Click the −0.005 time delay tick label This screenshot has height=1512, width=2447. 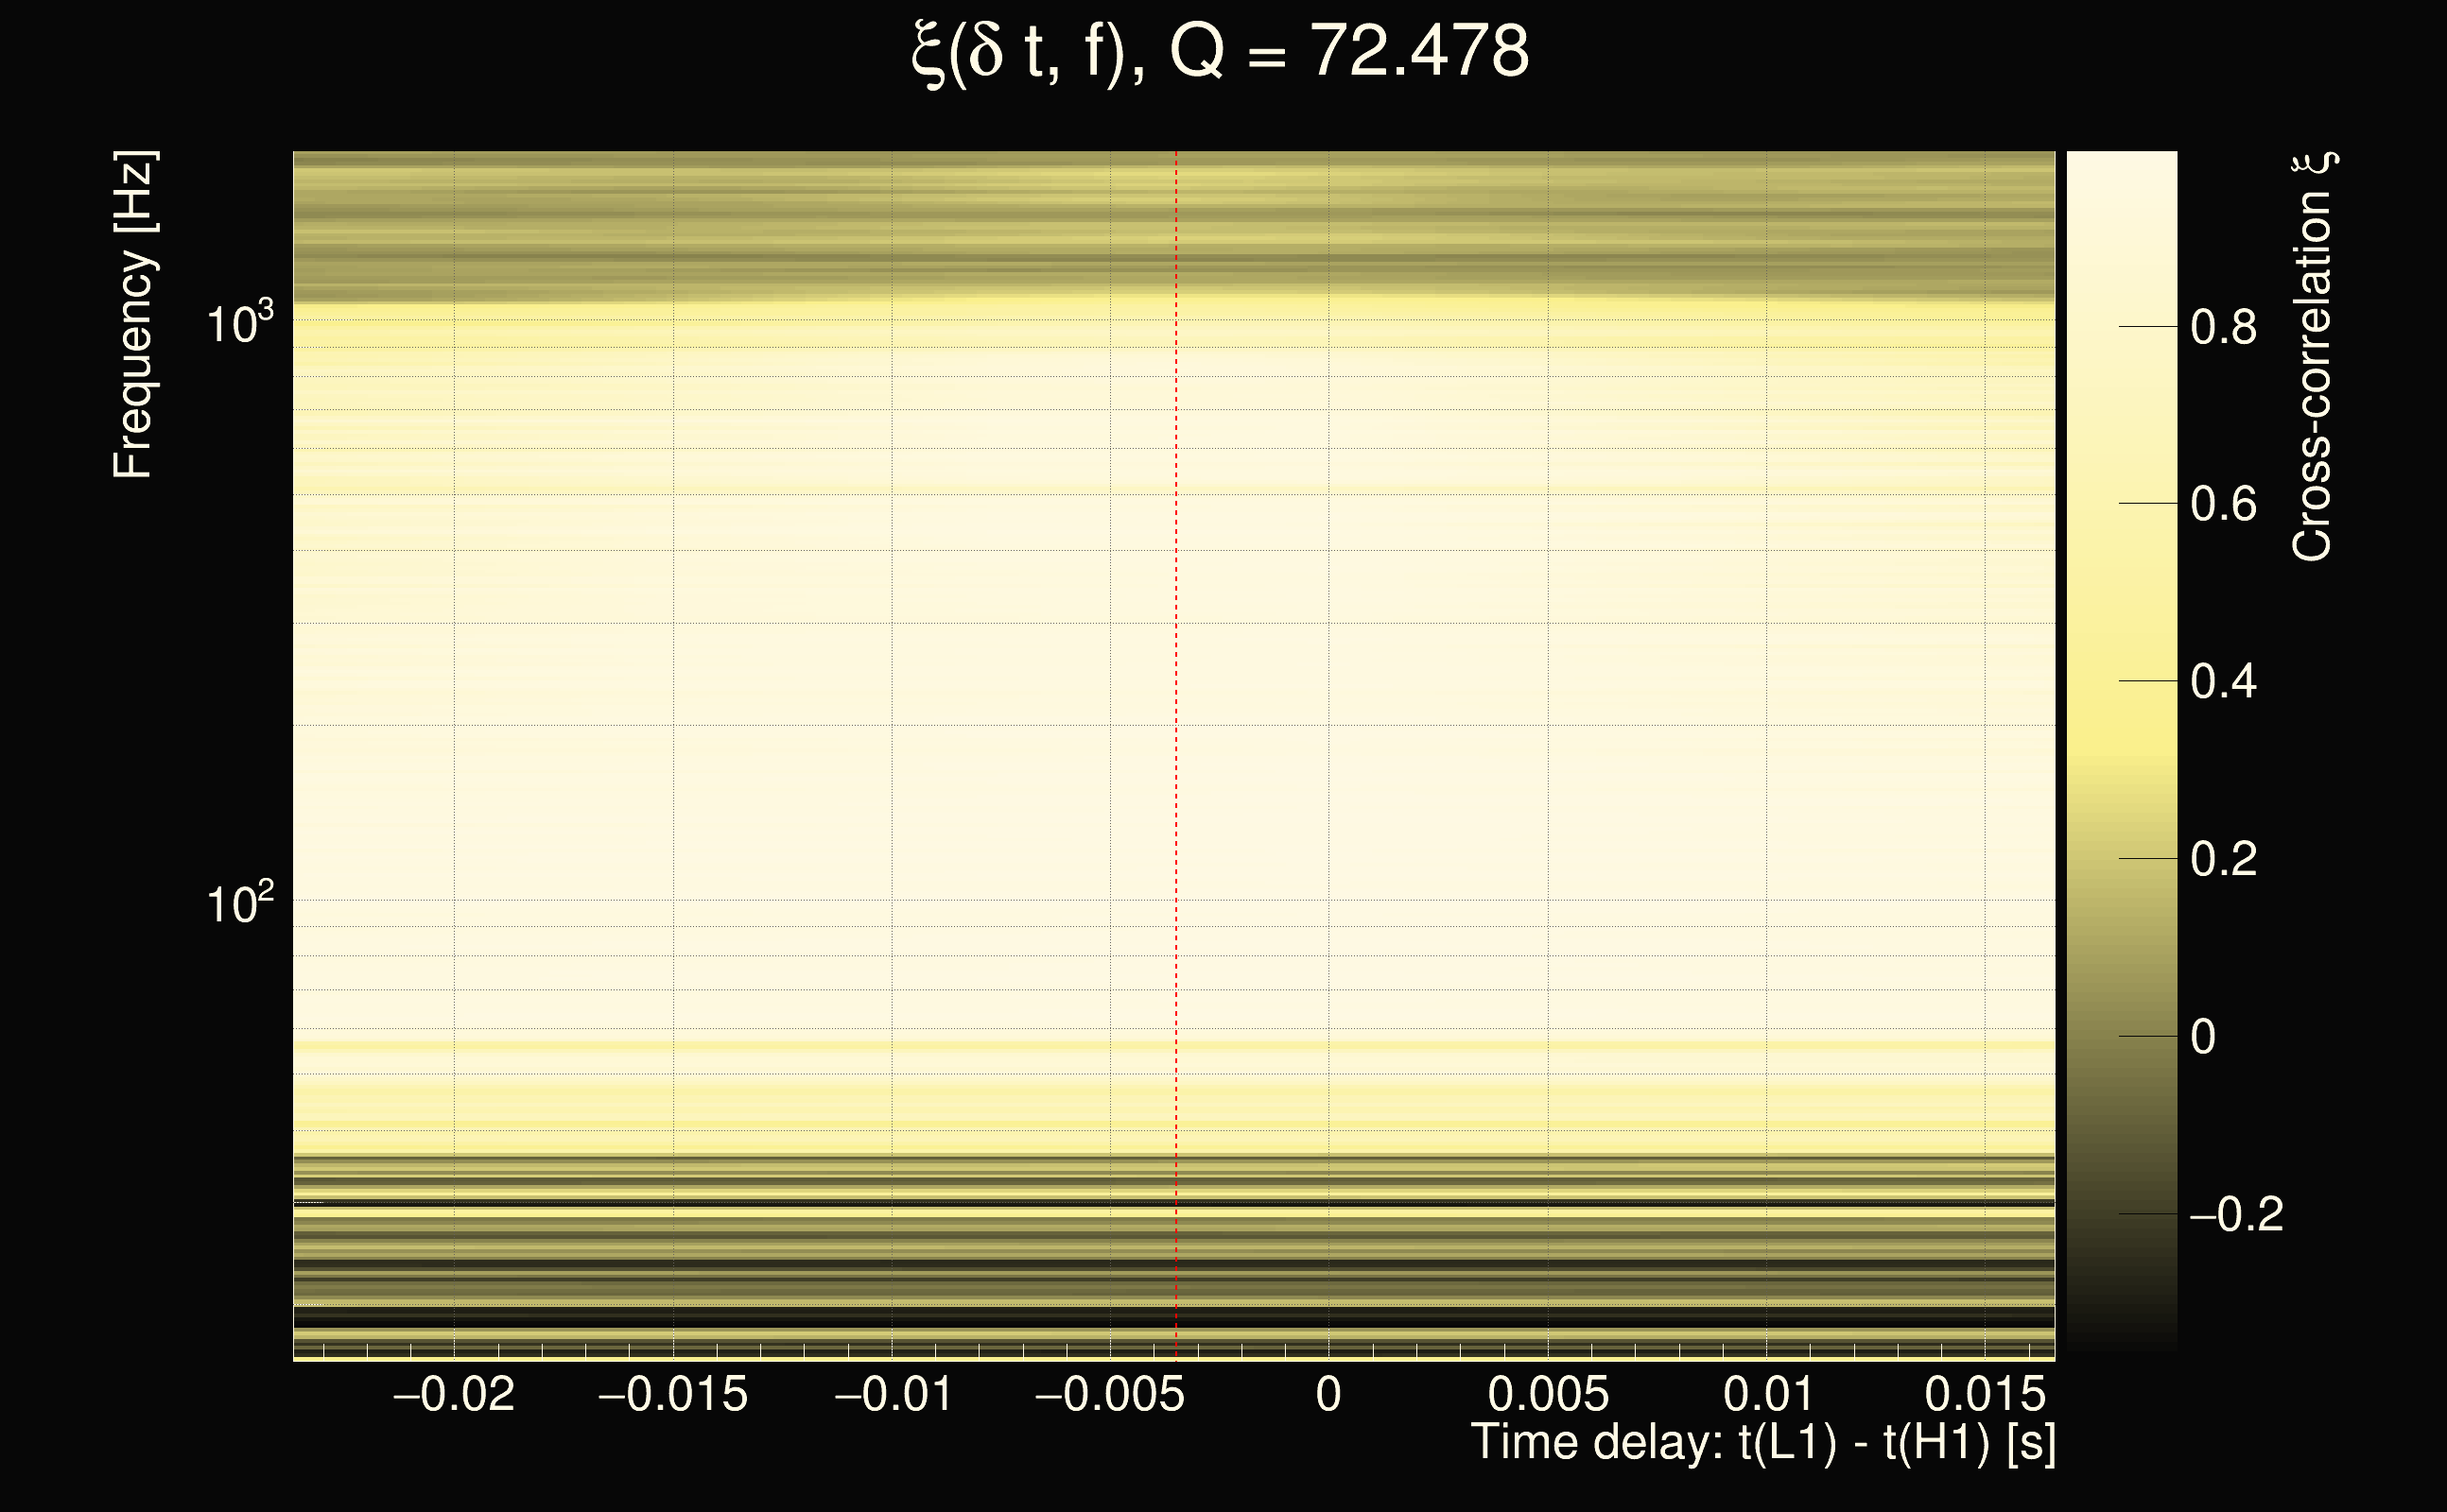pyautogui.click(x=1109, y=1395)
